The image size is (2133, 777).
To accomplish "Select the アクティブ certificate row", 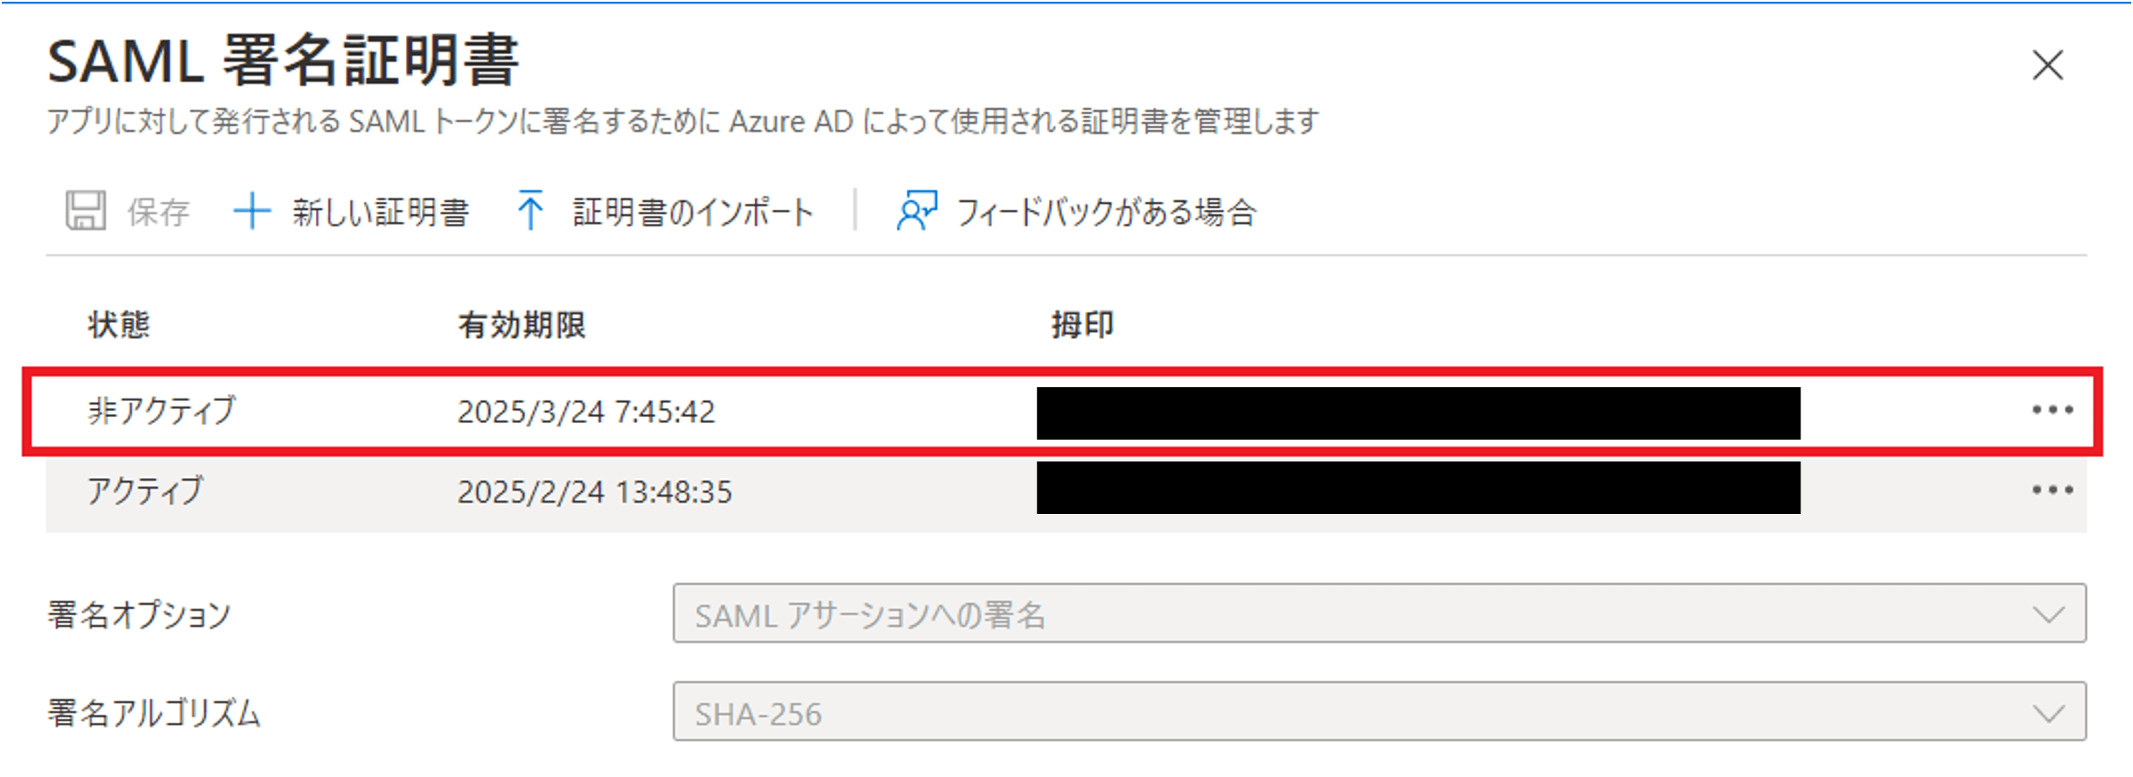I will 1066,492.
